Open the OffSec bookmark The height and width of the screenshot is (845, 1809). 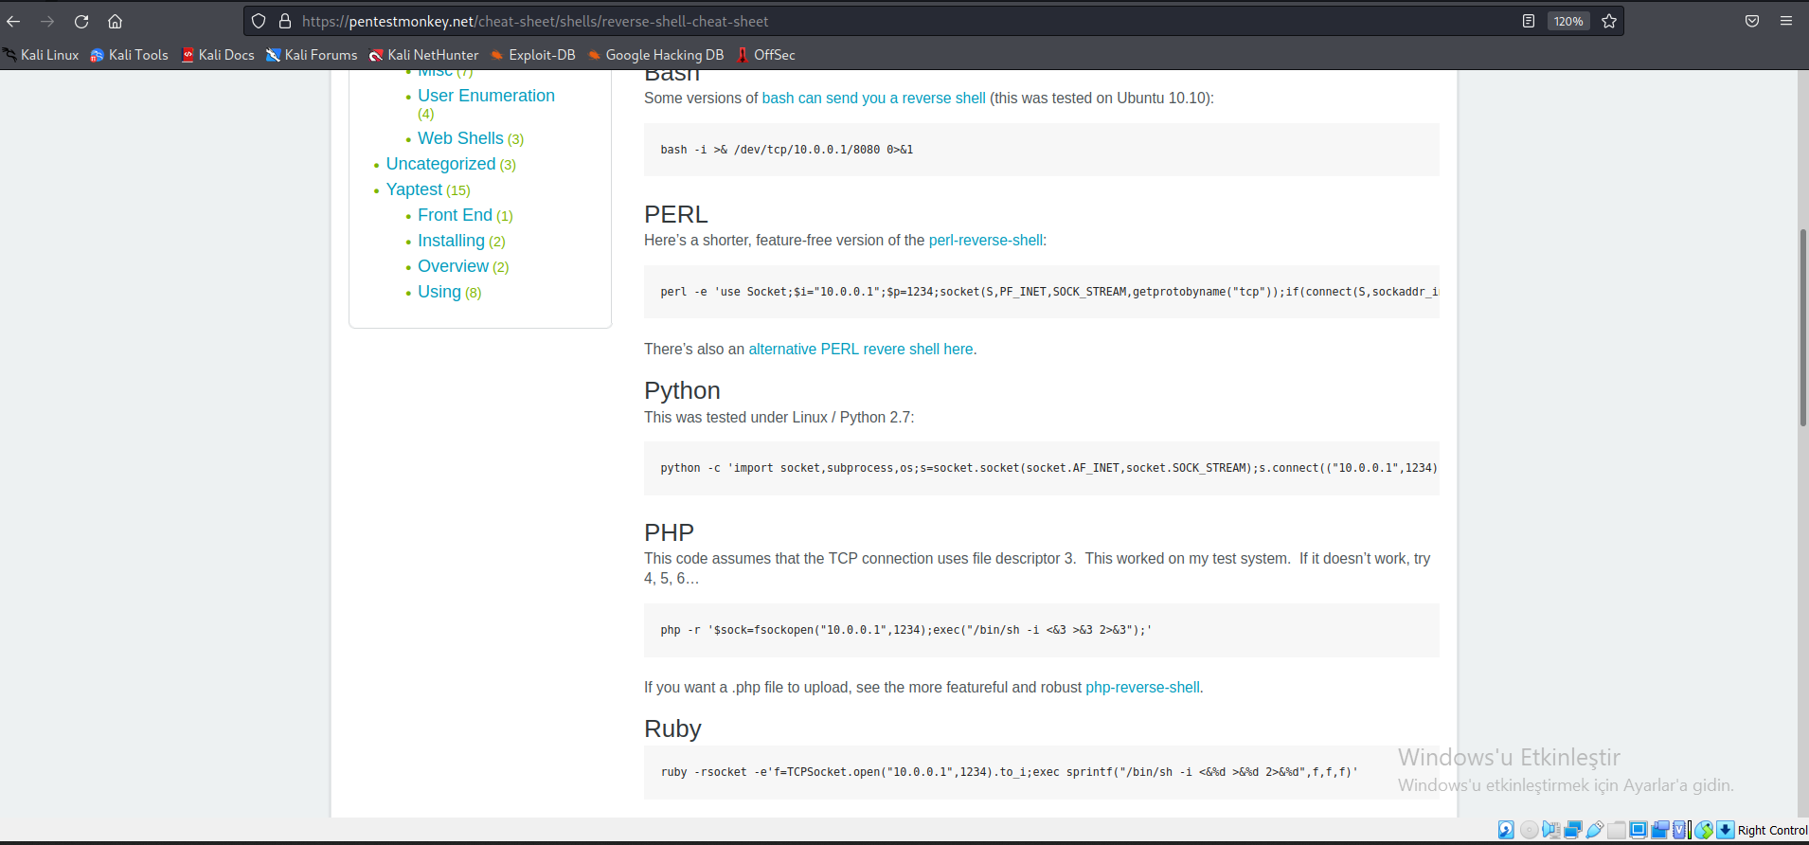point(765,55)
